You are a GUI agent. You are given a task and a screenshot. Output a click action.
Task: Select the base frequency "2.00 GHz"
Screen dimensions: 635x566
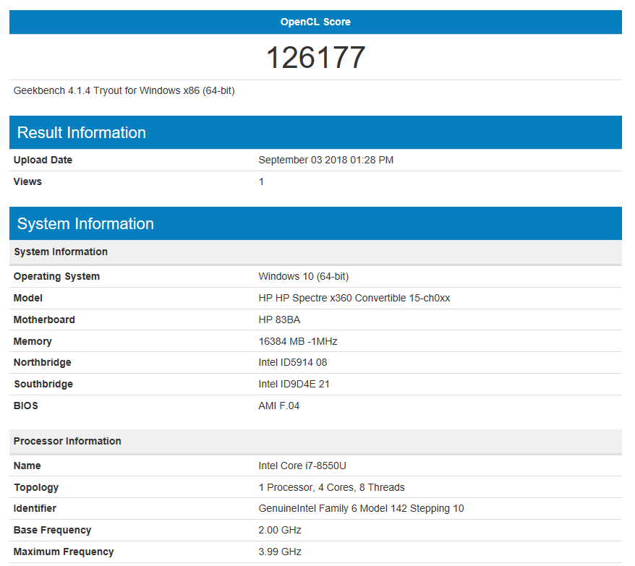(280, 531)
